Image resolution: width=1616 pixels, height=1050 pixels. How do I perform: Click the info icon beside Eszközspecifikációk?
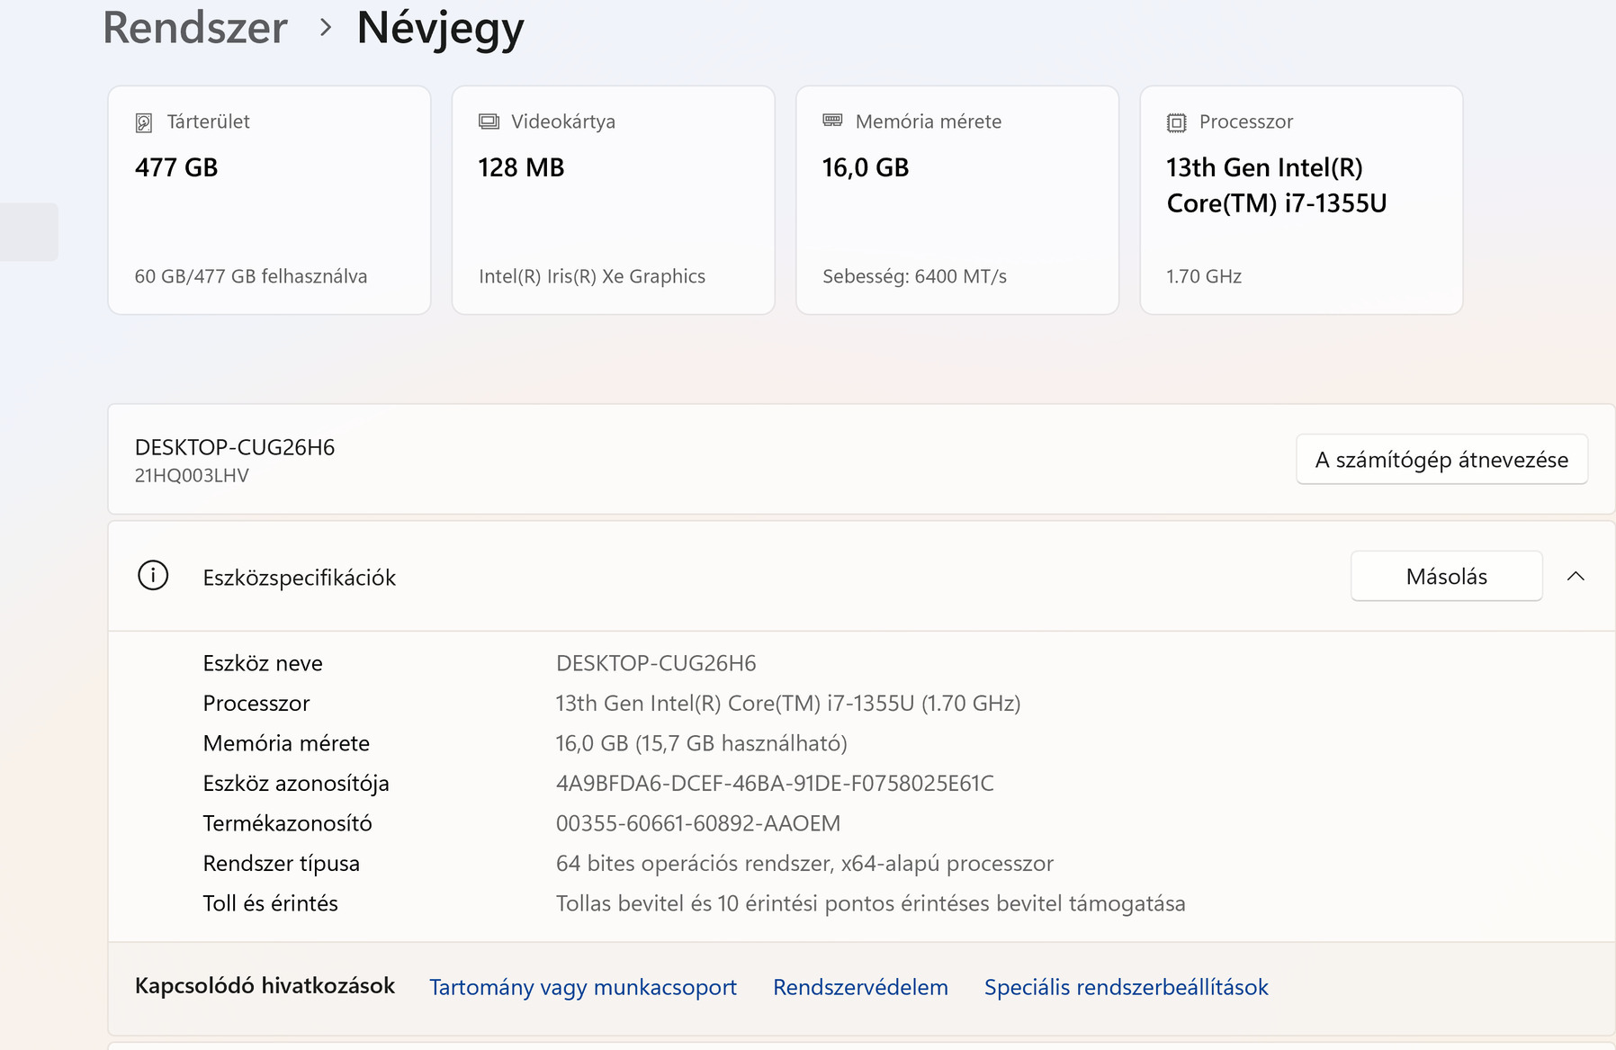[153, 576]
